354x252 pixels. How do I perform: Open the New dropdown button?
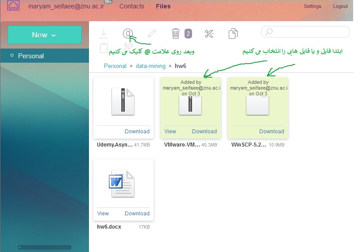click(45, 35)
